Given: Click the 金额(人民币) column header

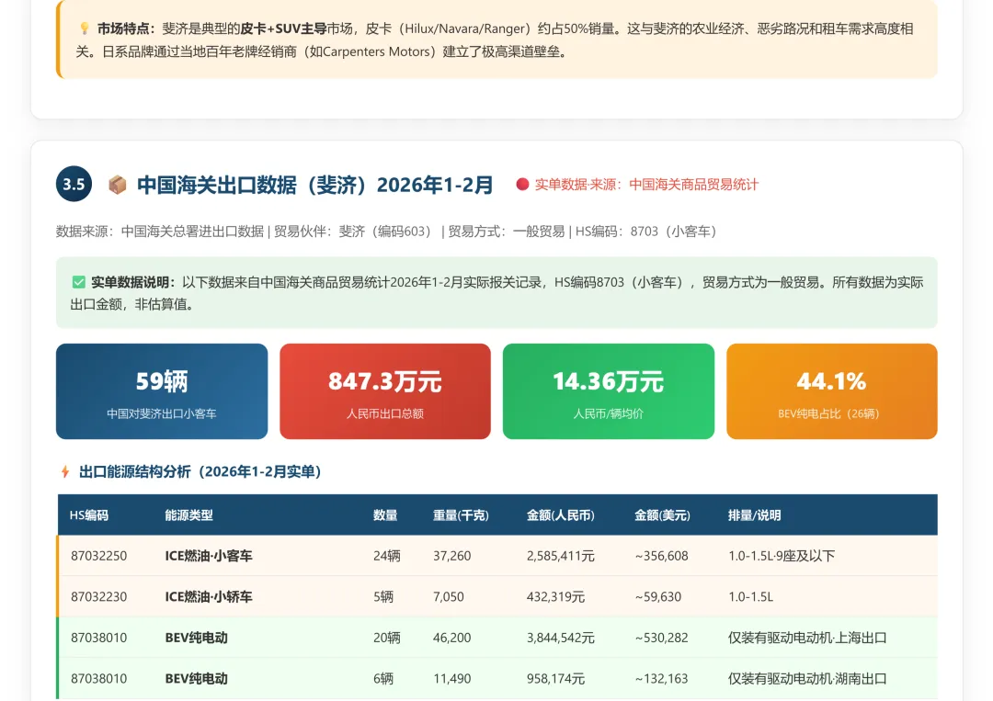Looking at the screenshot, I should (x=561, y=515).
